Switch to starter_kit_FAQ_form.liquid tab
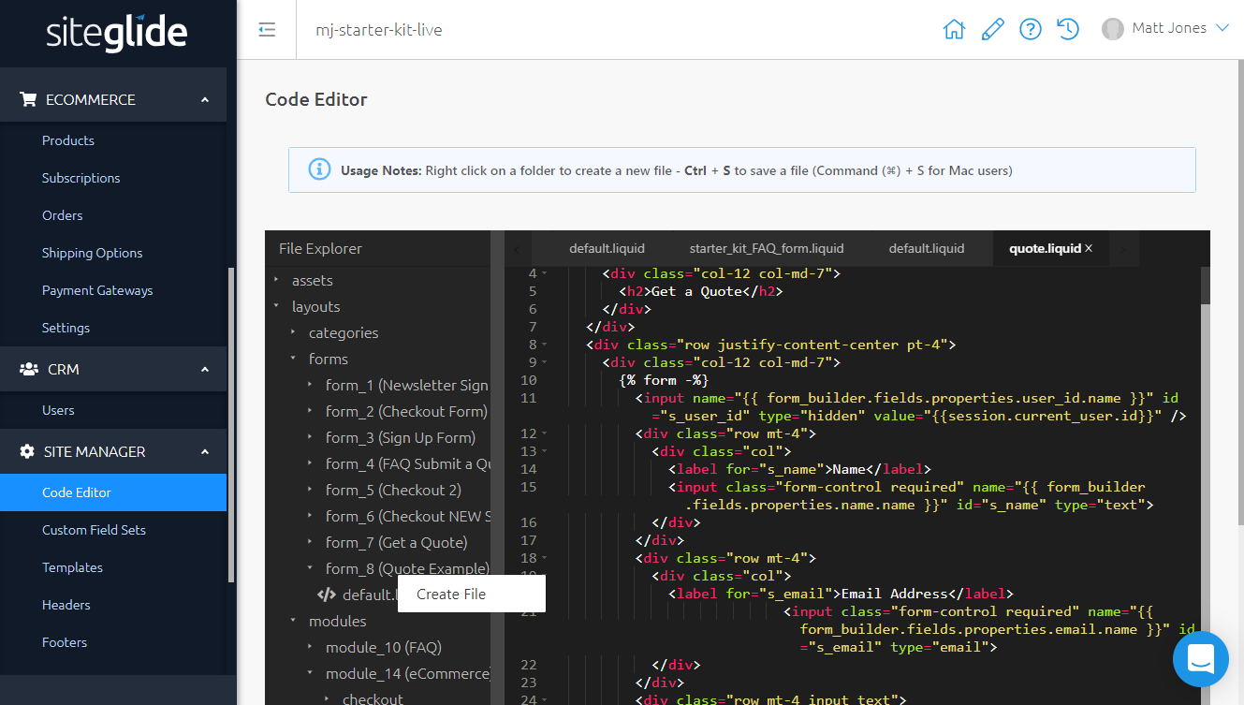1244x705 pixels. click(766, 248)
